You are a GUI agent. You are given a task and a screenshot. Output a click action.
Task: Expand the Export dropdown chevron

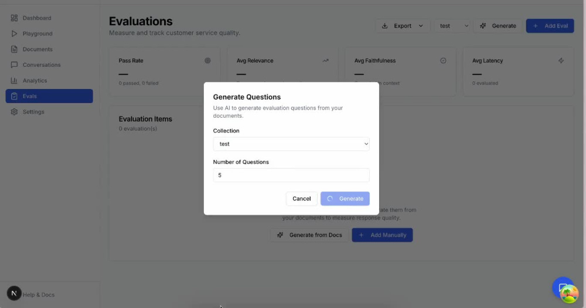click(x=421, y=26)
